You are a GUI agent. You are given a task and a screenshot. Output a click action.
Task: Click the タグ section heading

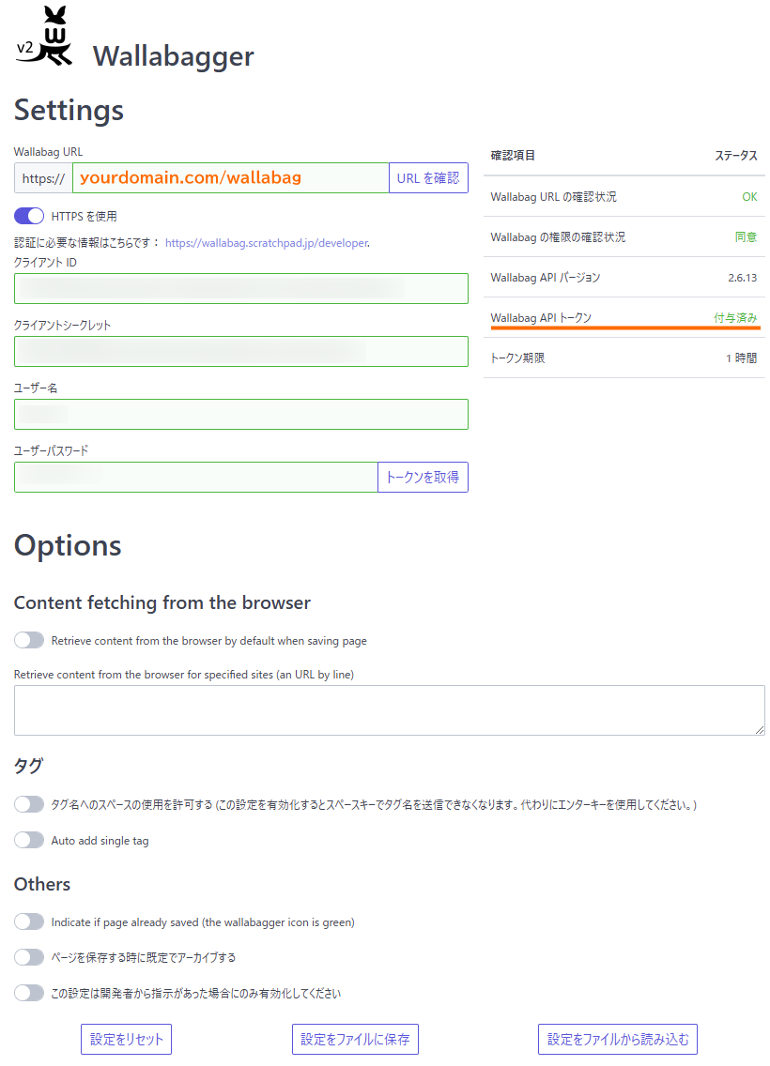pyautogui.click(x=28, y=766)
